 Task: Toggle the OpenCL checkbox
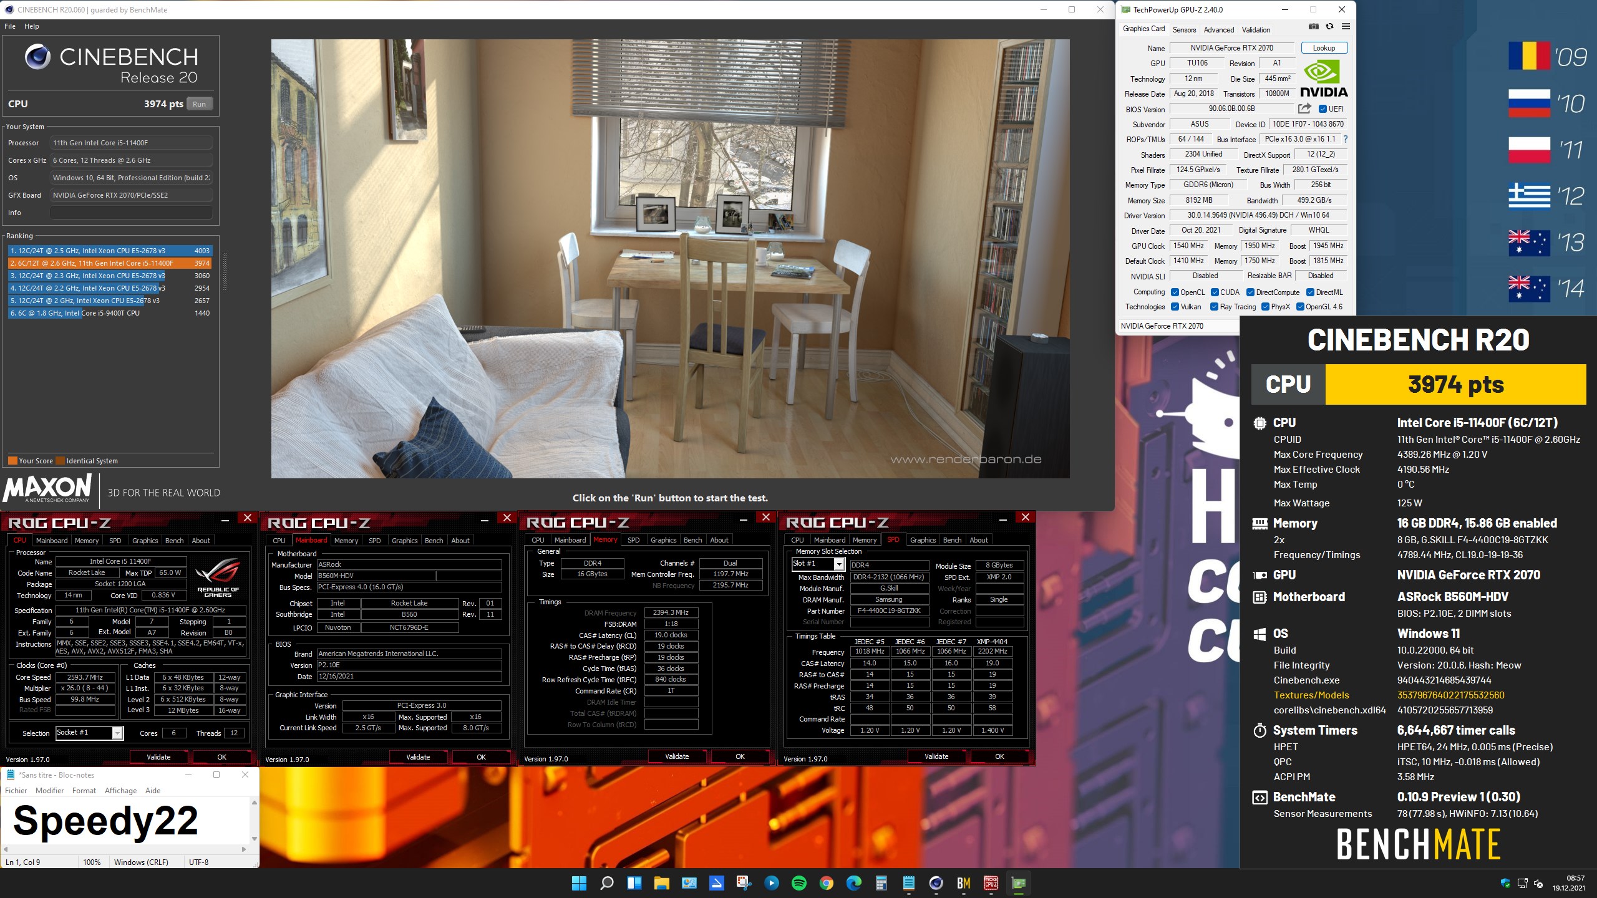1175,292
